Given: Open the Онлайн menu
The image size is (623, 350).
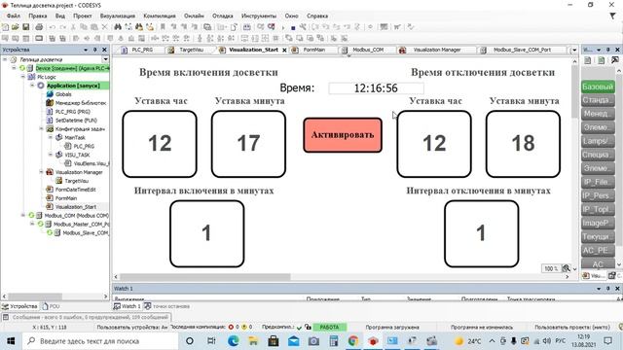Looking at the screenshot, I should (194, 16).
